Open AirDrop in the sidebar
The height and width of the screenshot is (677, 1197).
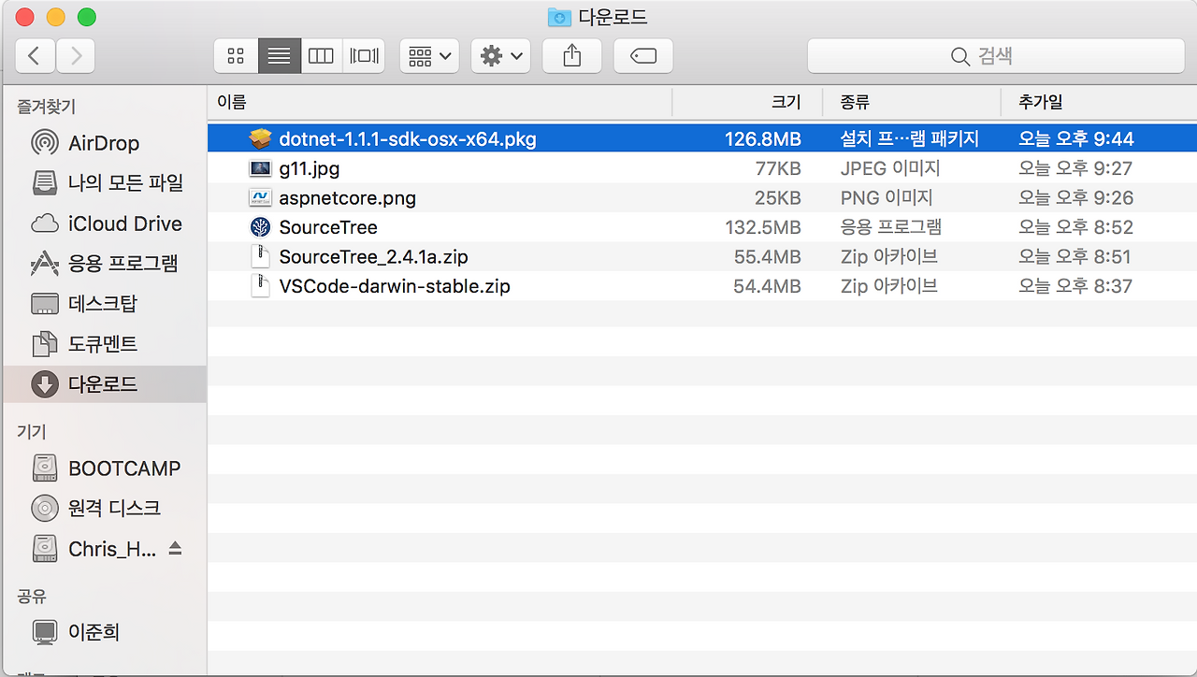103,143
